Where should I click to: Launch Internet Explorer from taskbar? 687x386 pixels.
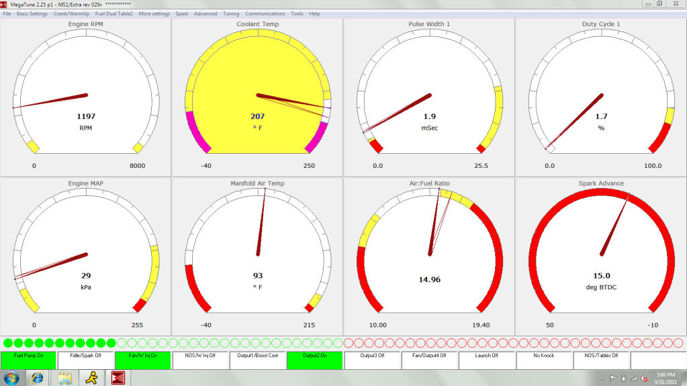[x=37, y=378]
